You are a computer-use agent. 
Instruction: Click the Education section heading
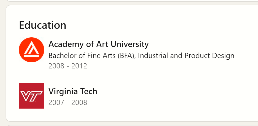tap(42, 25)
